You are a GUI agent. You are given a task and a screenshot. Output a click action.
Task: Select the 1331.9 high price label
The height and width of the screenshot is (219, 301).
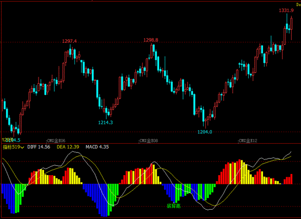pos(286,10)
